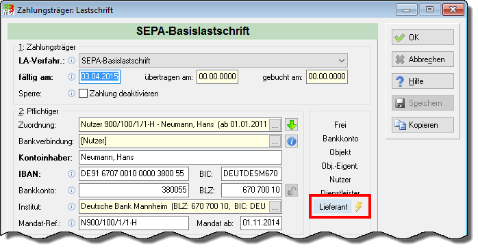The height and width of the screenshot is (250, 478).
Task: Maximize the Zahlungsträger window
Action: pyautogui.click(x=429, y=10)
